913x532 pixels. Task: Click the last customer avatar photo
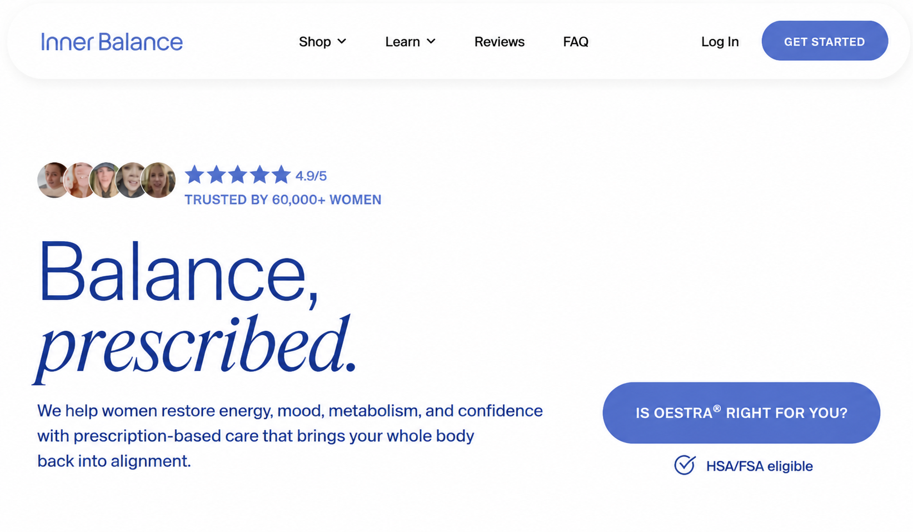(159, 180)
